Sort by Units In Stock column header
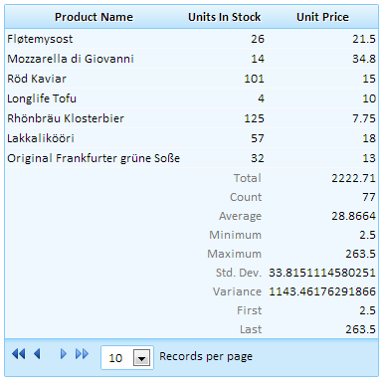The width and height of the screenshot is (384, 384). 224,17
